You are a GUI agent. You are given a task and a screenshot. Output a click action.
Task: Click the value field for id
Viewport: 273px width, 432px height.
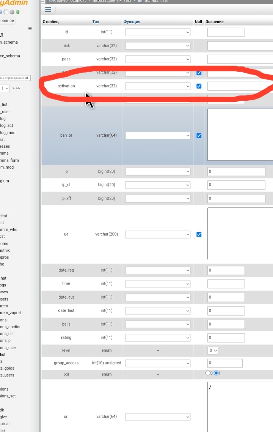(x=226, y=32)
